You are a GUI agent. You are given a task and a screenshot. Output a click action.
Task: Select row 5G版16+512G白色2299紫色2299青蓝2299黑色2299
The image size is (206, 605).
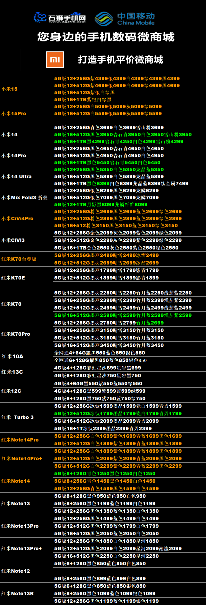pos(129,466)
